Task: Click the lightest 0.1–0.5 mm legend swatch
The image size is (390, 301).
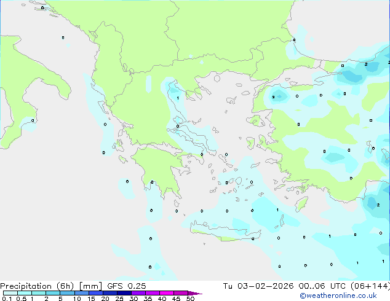Action: pyautogui.click(x=10, y=293)
